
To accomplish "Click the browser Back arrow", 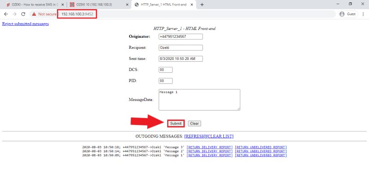I will [x=6, y=14].
